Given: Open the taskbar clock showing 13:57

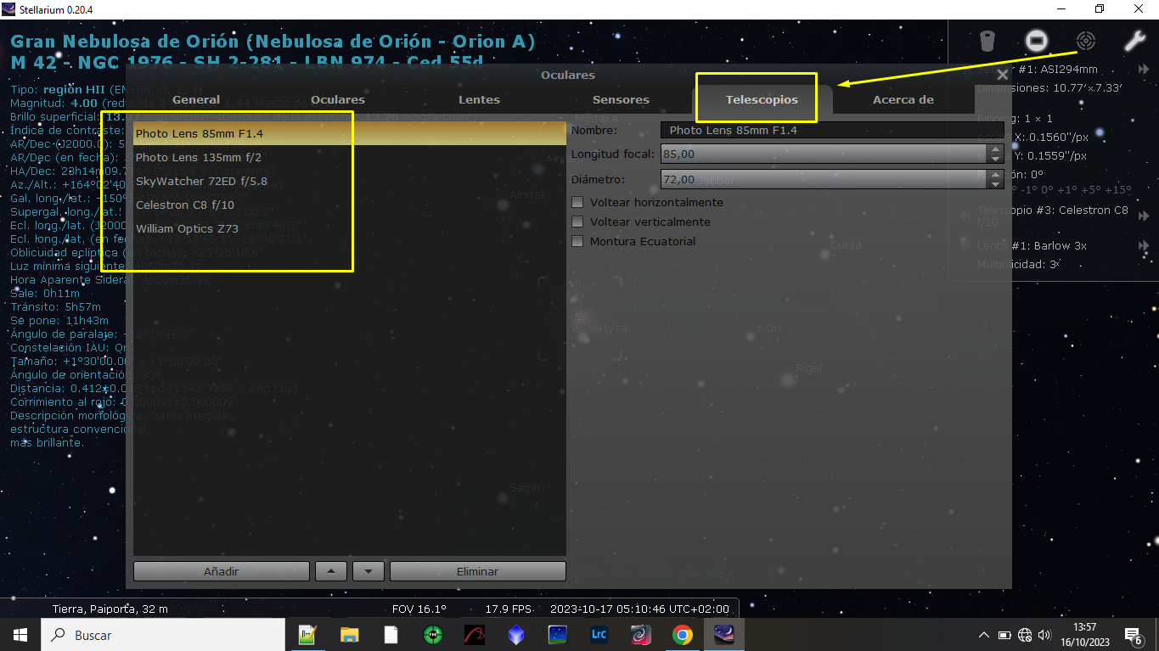Looking at the screenshot, I should pyautogui.click(x=1084, y=635).
